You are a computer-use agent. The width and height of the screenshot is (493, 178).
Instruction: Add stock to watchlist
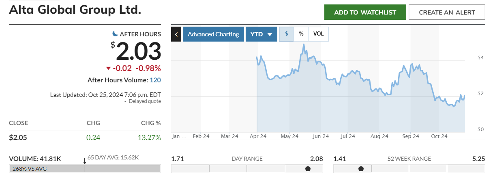pyautogui.click(x=365, y=13)
